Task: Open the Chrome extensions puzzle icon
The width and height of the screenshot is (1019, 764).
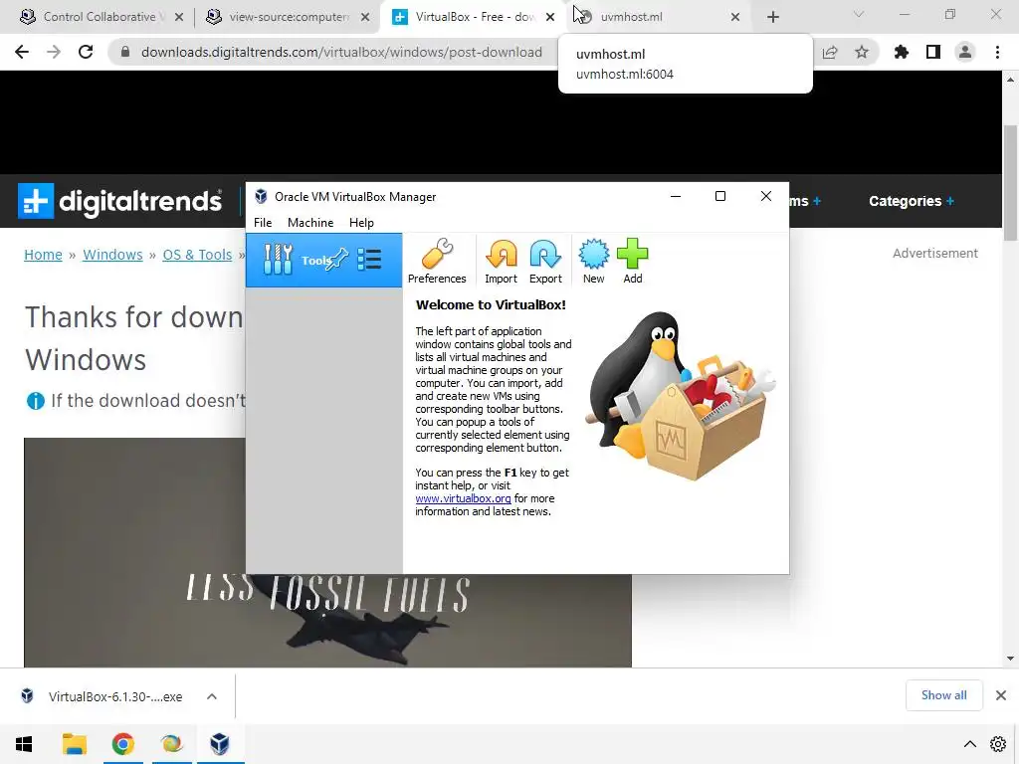Action: tap(902, 52)
